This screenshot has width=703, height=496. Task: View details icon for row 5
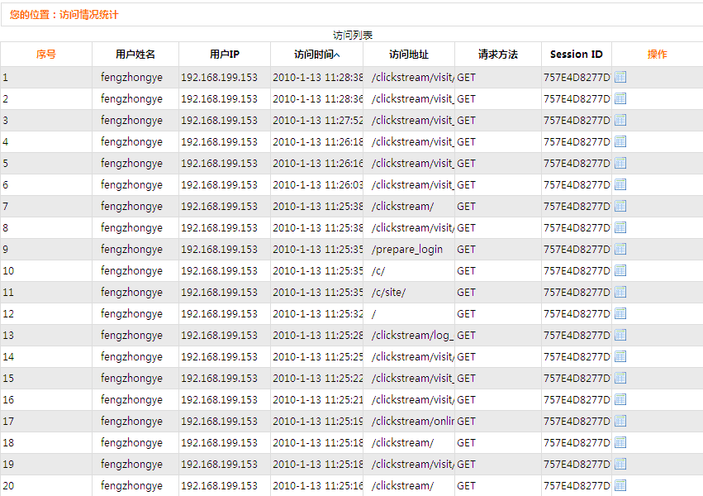click(x=620, y=163)
